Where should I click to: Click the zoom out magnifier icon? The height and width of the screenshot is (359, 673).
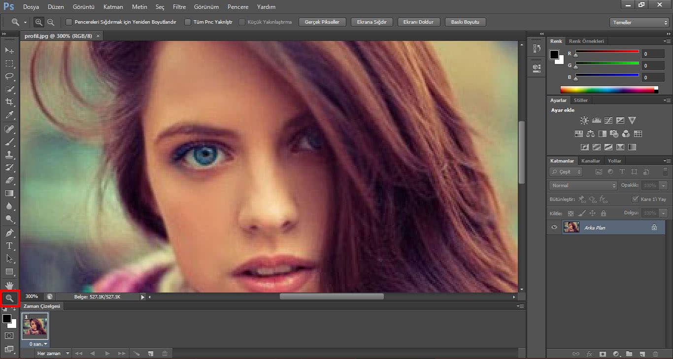50,22
